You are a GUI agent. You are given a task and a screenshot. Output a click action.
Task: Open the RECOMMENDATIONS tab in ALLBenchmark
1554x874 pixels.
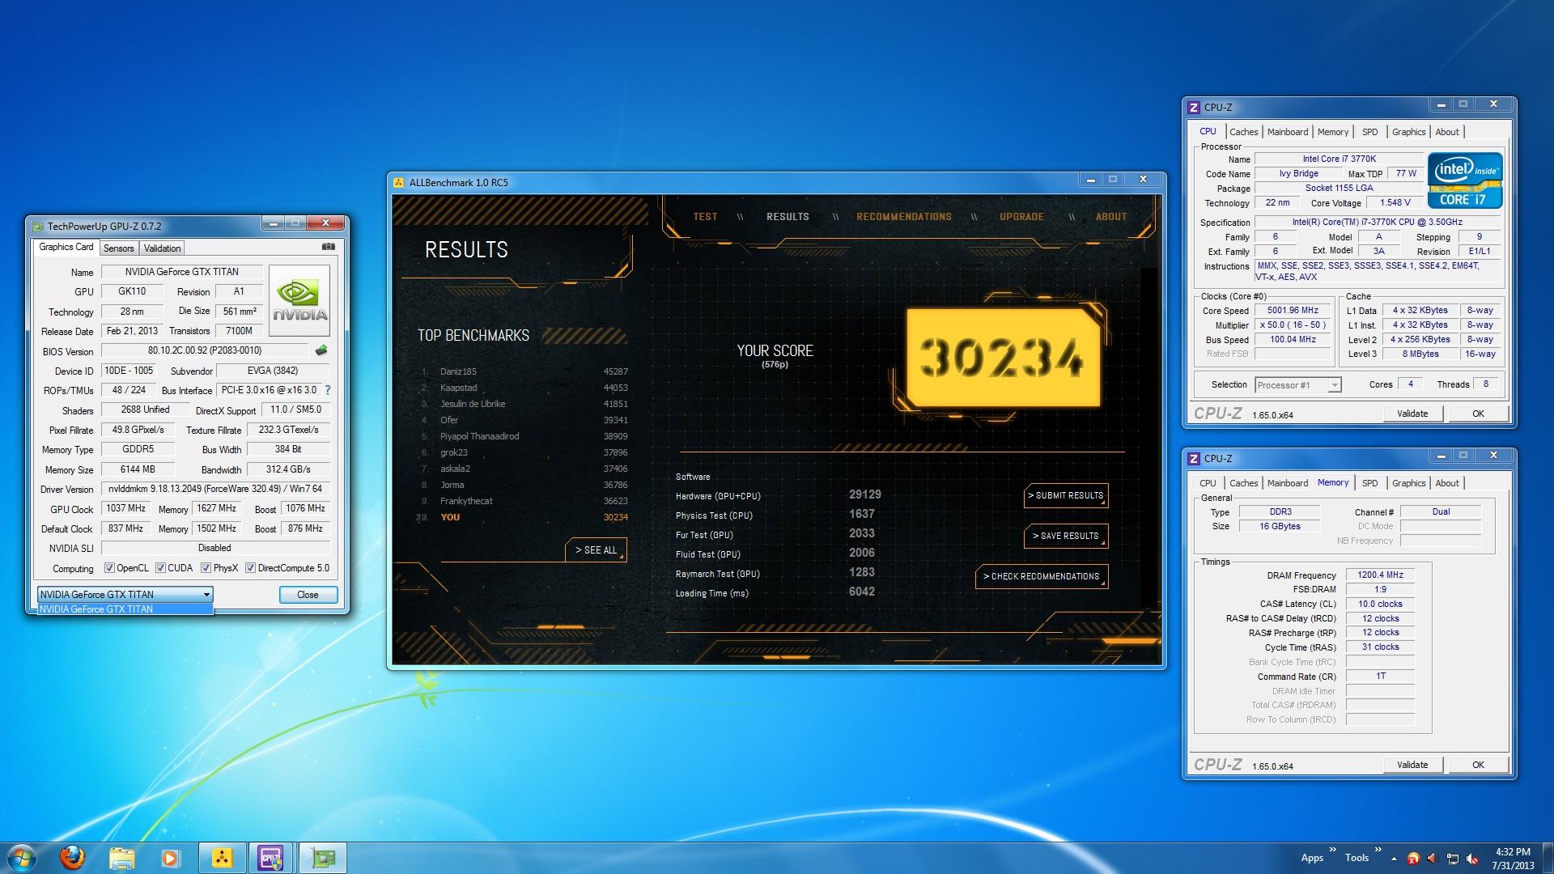904,217
